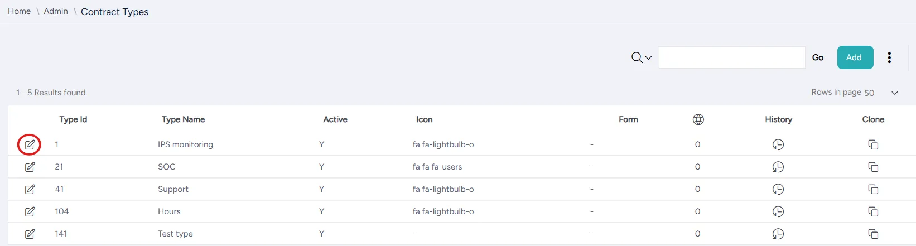Open the three-dot actions menu
The image size is (916, 246).
pyautogui.click(x=889, y=57)
